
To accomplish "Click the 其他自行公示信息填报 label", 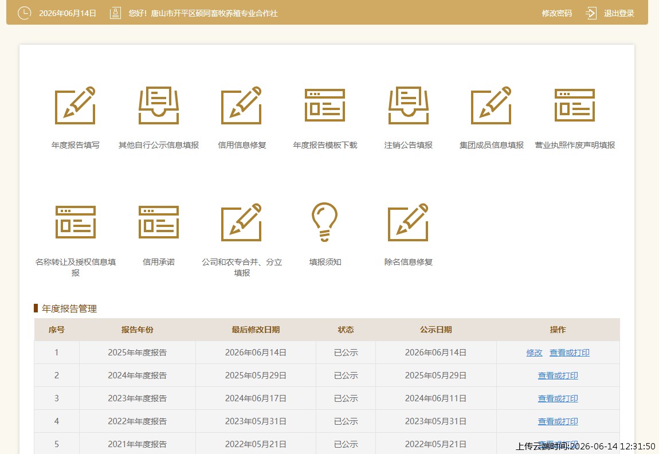I will [x=158, y=145].
